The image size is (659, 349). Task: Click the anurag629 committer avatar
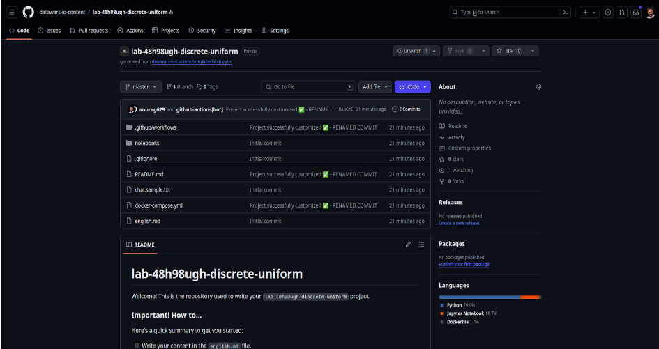(132, 109)
